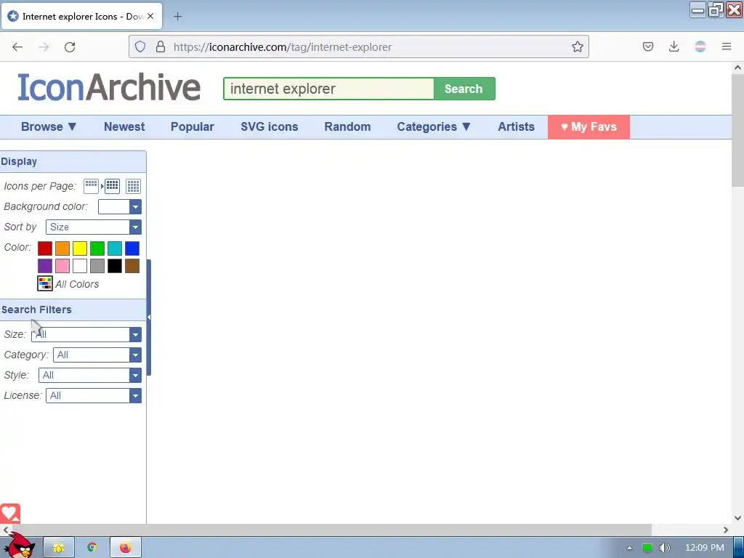This screenshot has width=744, height=558.
Task: Filter by green color swatch
Action: 97,248
